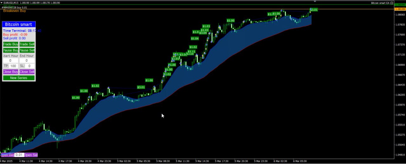The height and width of the screenshot is (164, 406).
Task: Select the TP value field
Action: point(13,66)
